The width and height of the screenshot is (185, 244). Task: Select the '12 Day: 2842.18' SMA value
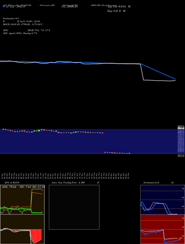(15, 7)
